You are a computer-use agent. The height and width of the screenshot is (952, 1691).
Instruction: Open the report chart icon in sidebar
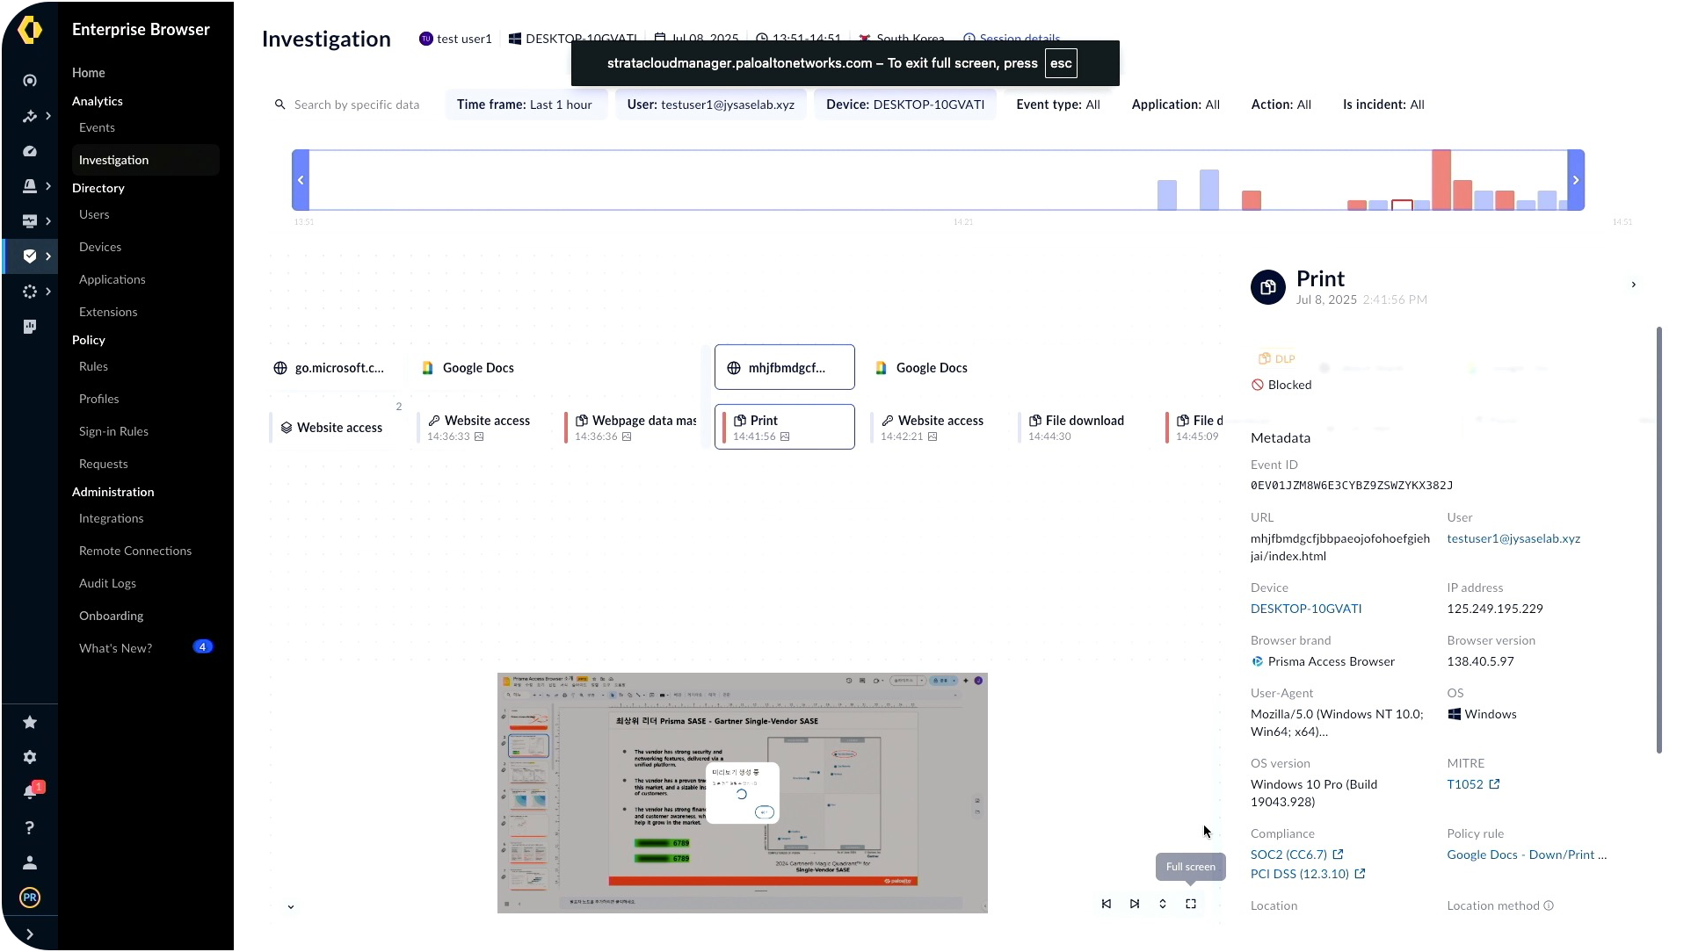pos(30,327)
